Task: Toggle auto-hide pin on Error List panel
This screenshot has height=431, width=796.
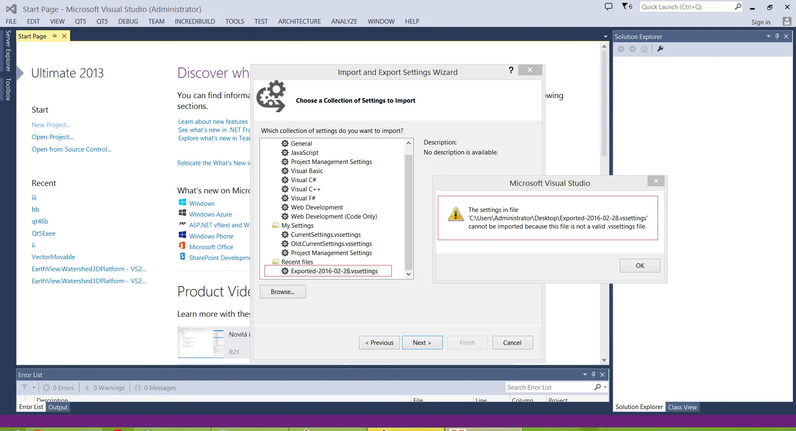Action: [x=594, y=375]
